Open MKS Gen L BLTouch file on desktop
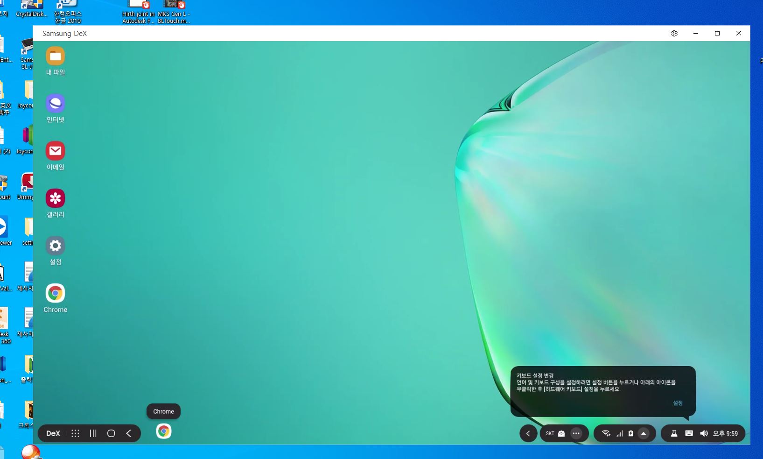The image size is (763, 459). point(174,12)
